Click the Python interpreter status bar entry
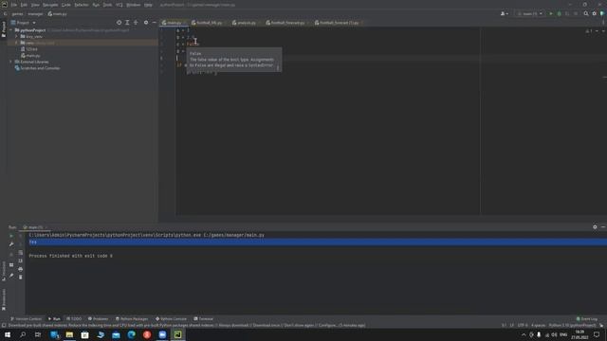Viewport: 607px width, 341px height. point(572,326)
